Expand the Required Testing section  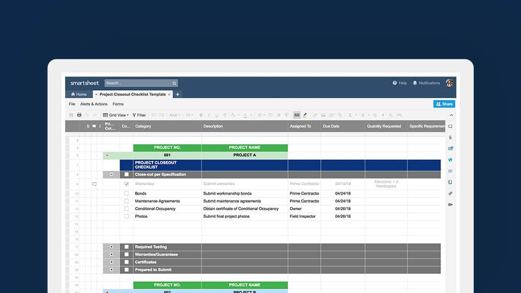click(x=111, y=246)
